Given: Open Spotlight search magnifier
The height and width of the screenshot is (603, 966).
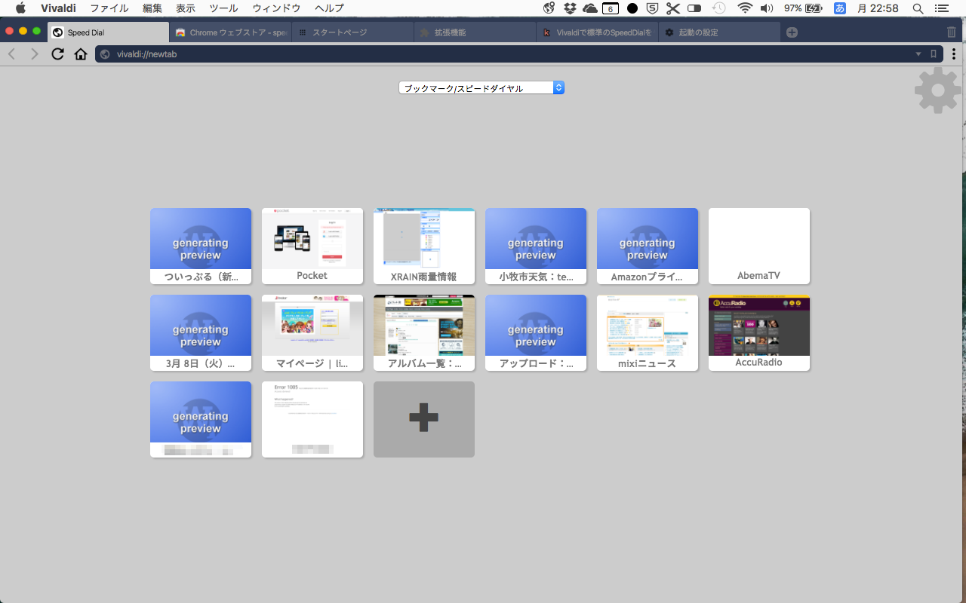Looking at the screenshot, I should coord(918,8).
